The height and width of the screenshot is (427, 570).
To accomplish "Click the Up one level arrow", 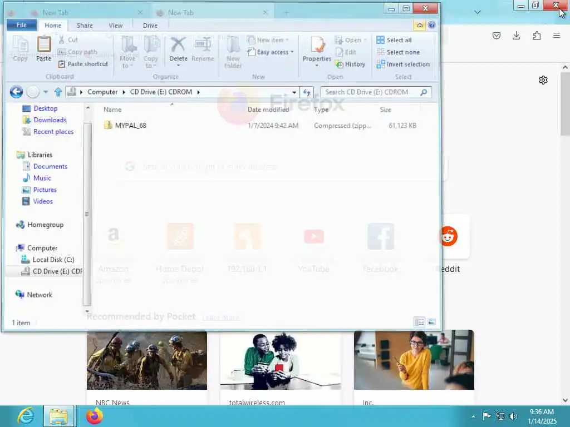I will pos(58,92).
